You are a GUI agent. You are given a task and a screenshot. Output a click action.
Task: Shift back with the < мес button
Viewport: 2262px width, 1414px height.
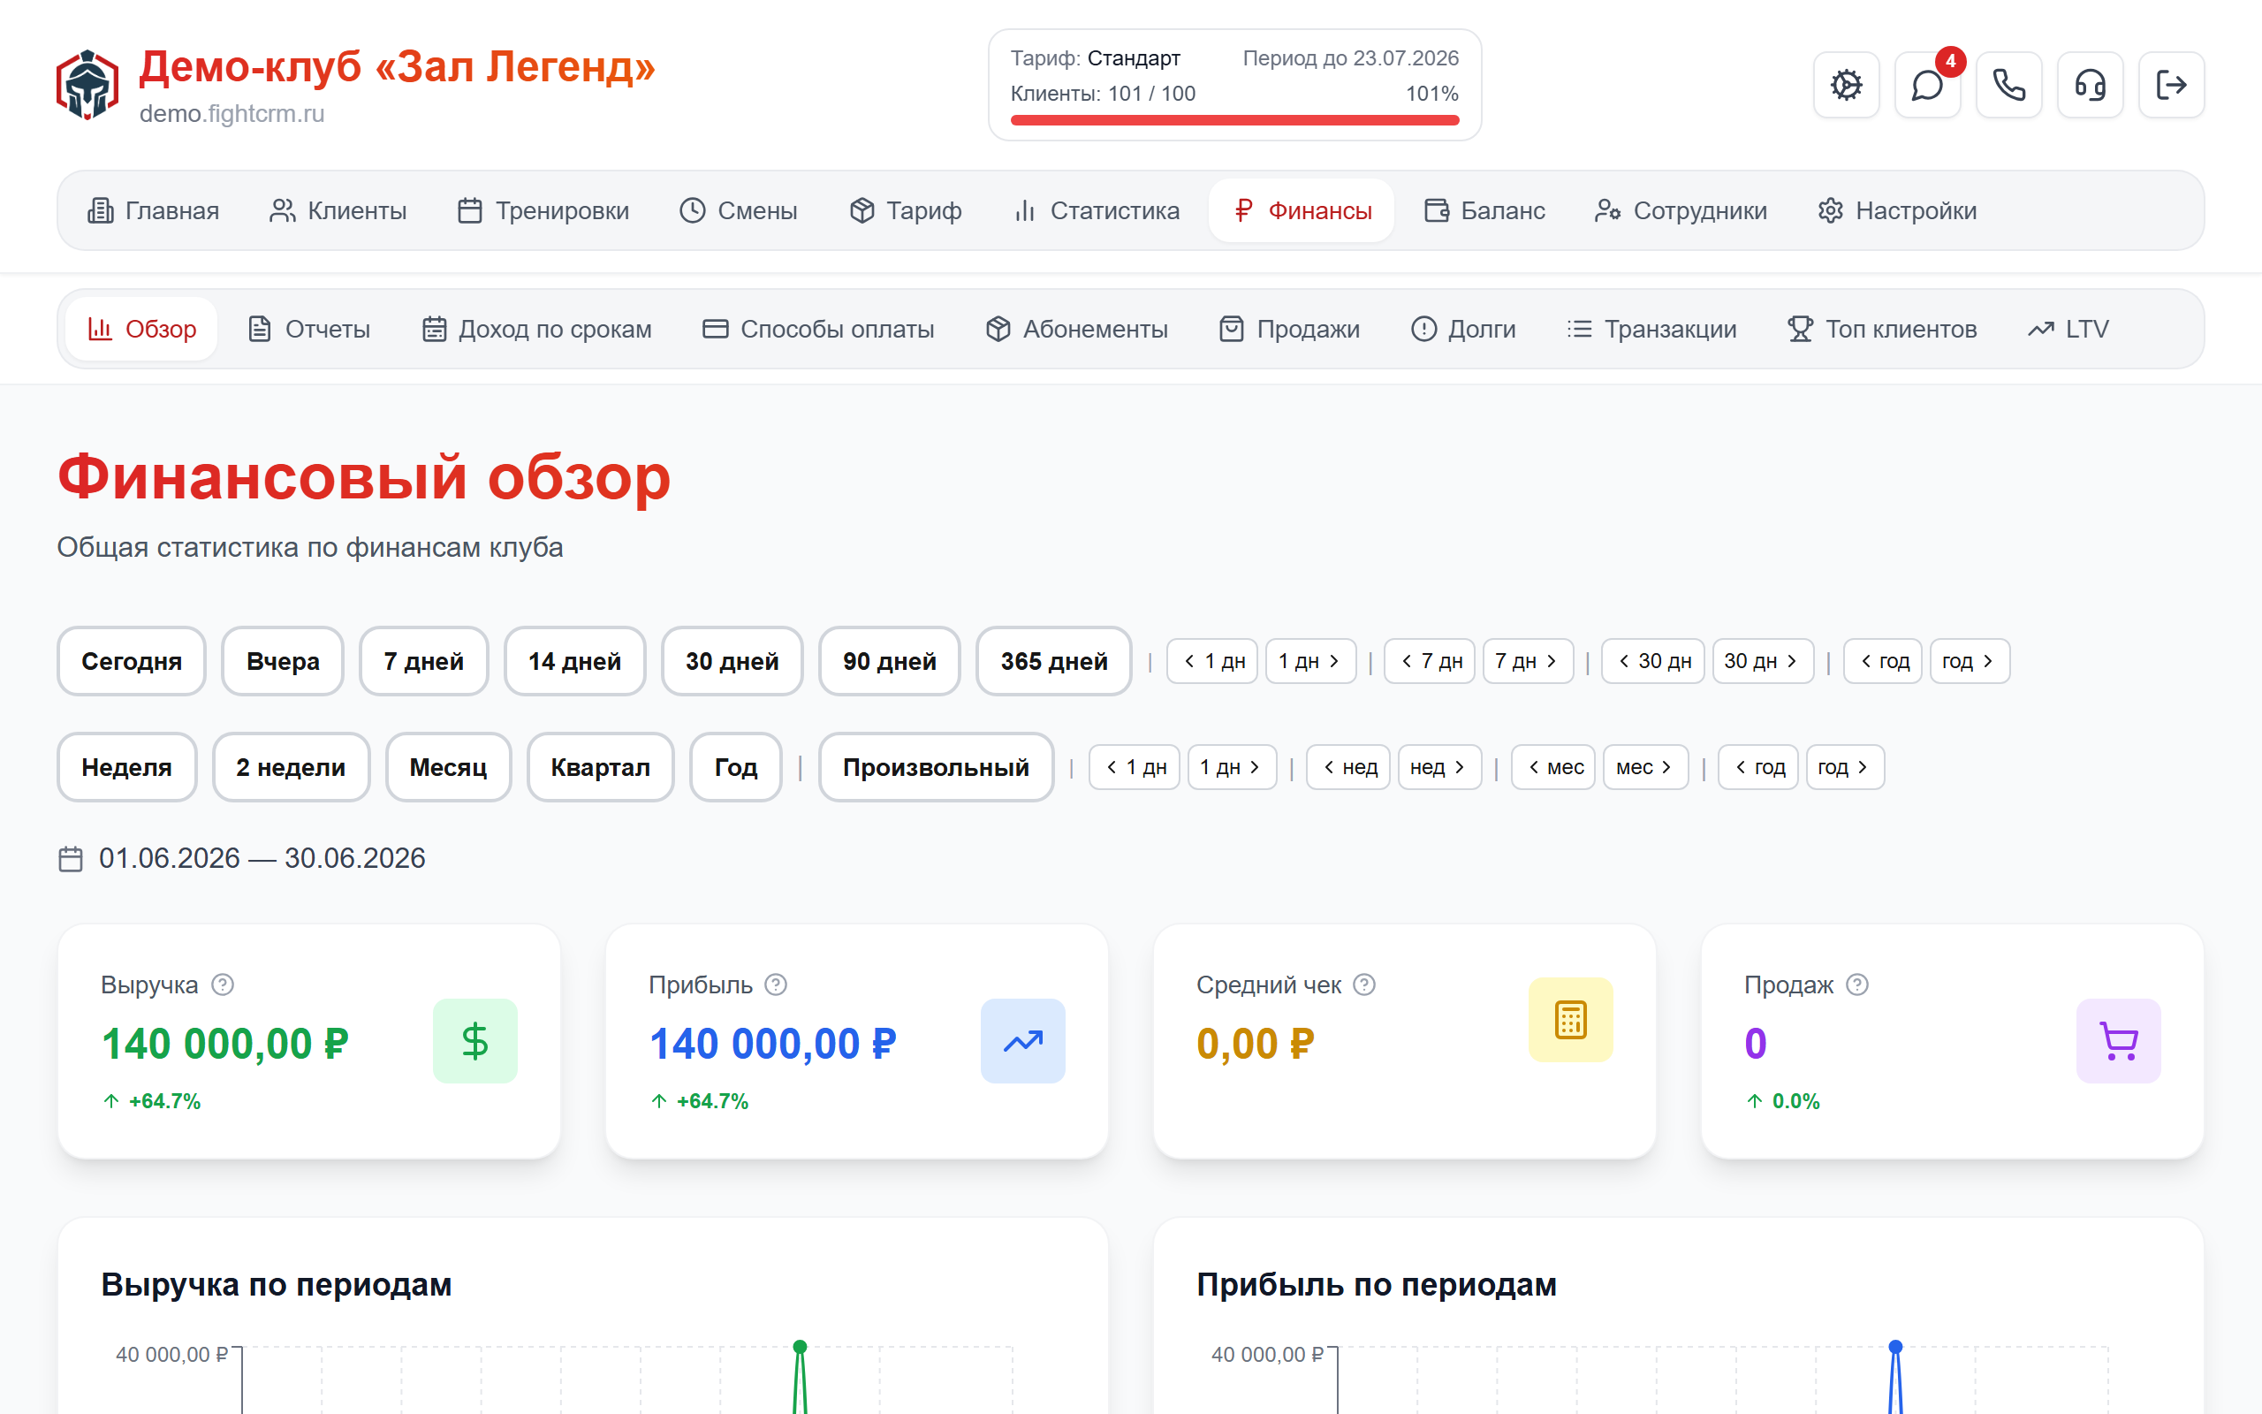point(1553,767)
